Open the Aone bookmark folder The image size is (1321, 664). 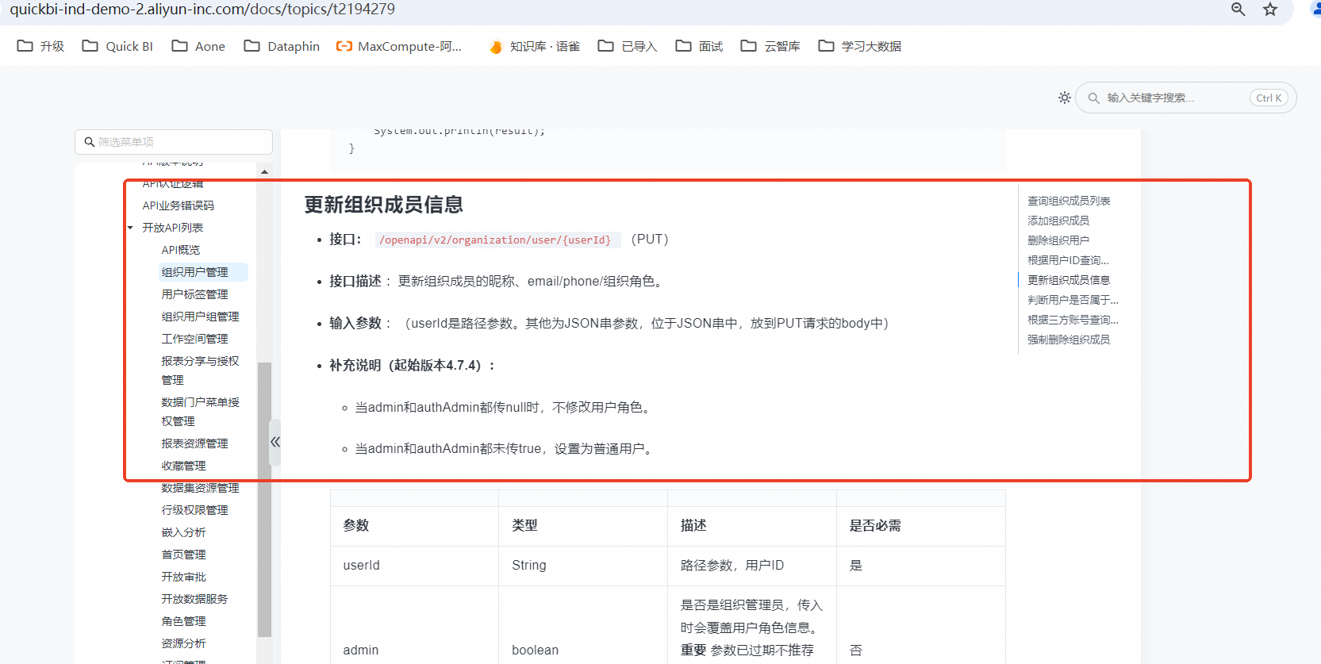[198, 46]
